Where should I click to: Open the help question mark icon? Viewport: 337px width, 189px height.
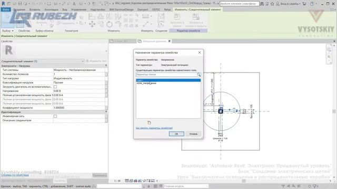click(312, 4)
